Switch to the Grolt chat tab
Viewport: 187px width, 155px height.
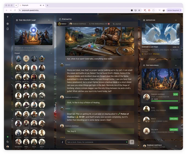[62, 24]
